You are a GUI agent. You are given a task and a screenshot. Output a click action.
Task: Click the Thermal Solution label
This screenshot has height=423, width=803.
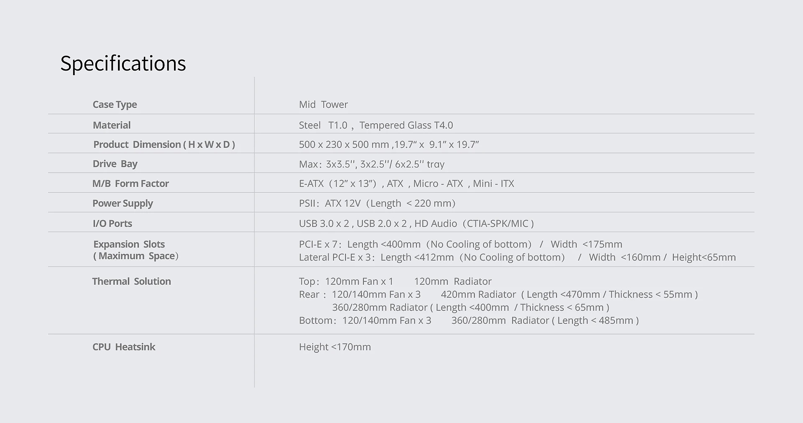click(x=131, y=281)
